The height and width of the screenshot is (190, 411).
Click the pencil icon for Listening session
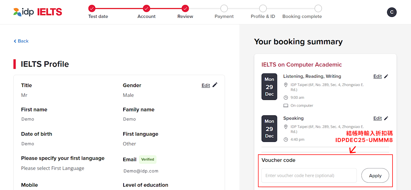pos(386,76)
